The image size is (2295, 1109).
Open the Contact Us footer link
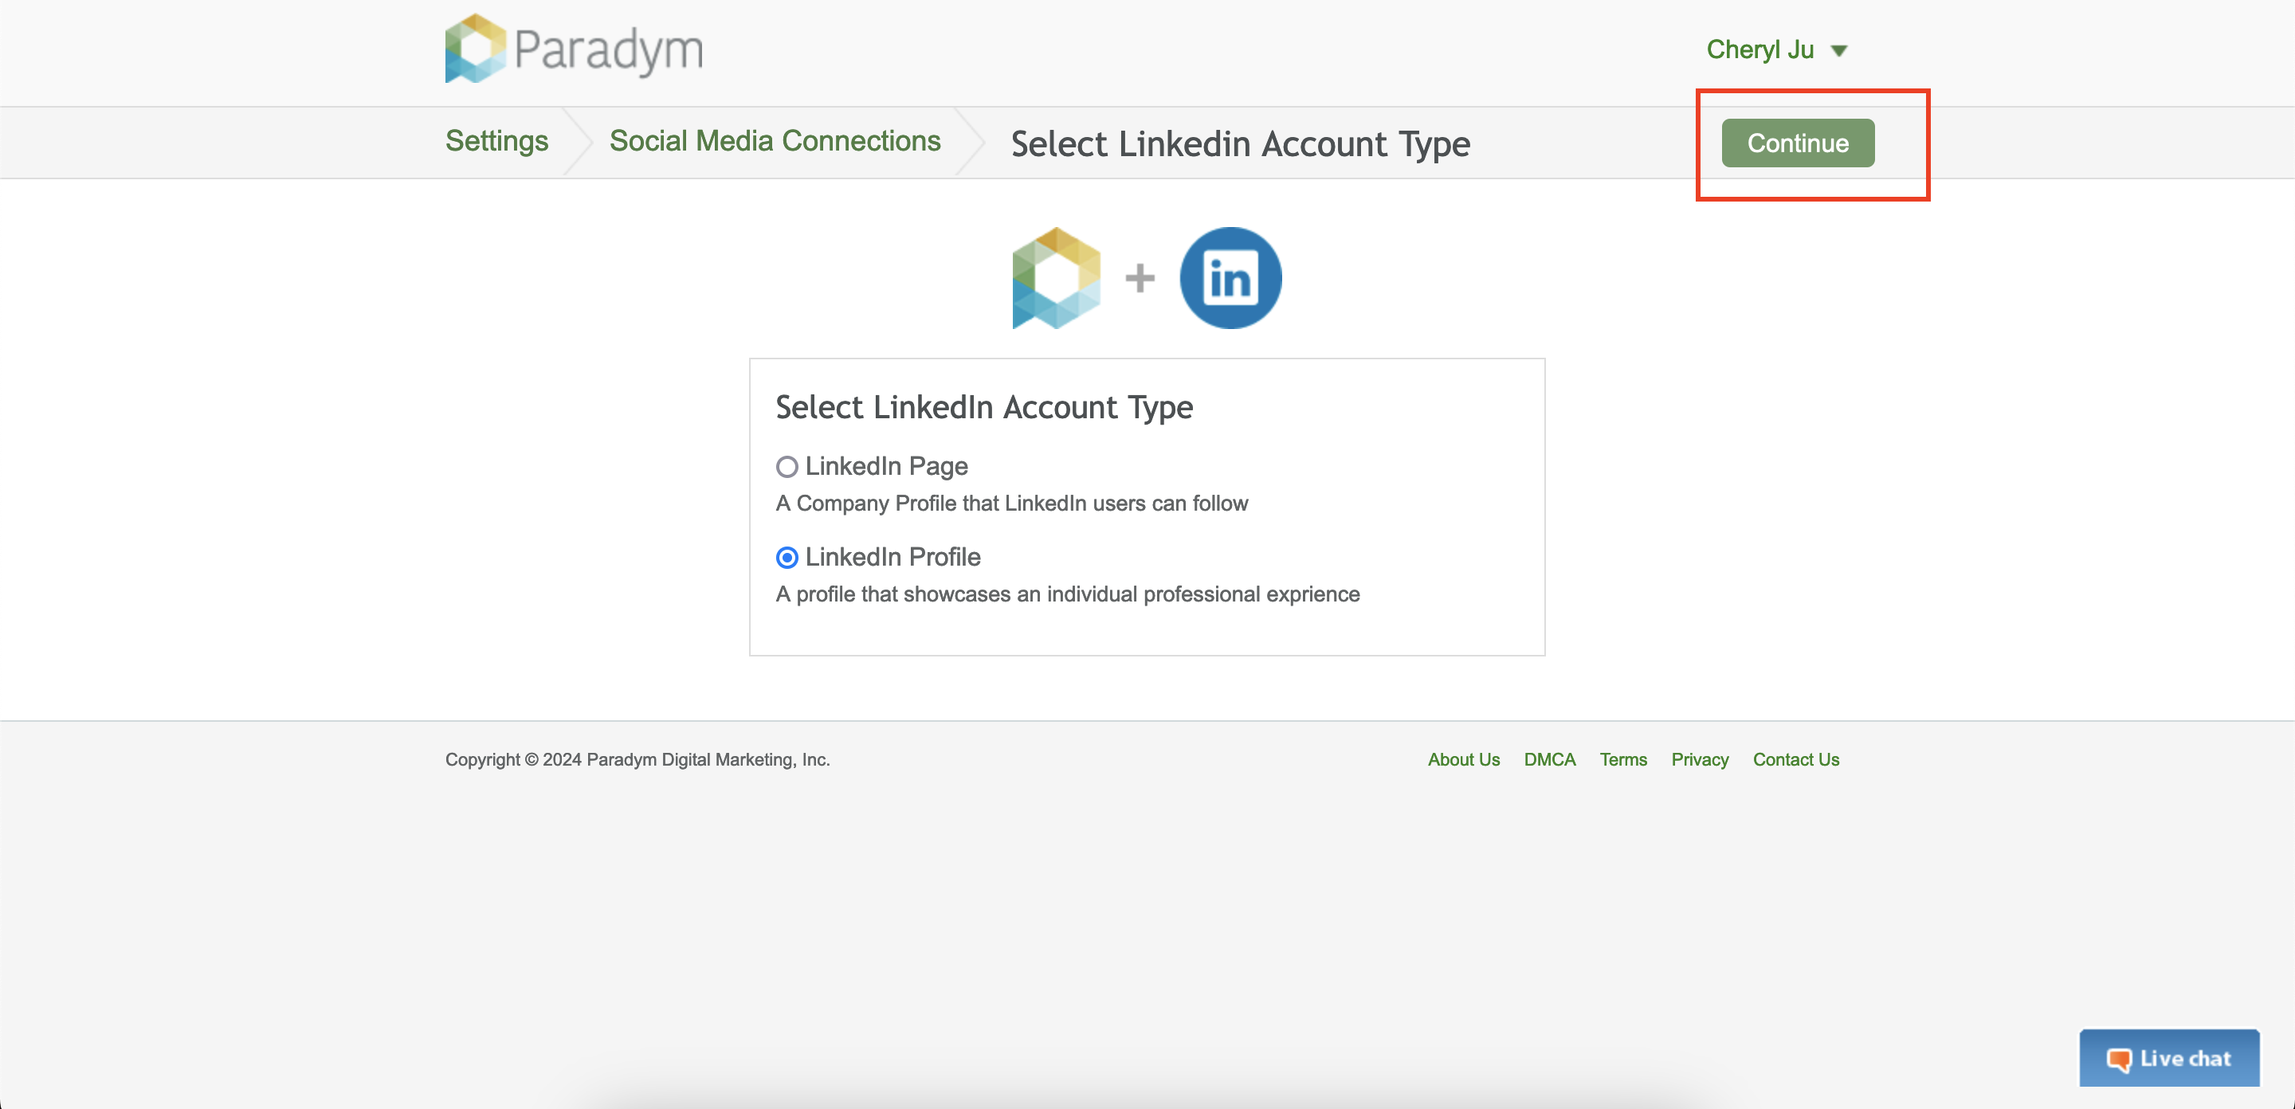(x=1795, y=759)
